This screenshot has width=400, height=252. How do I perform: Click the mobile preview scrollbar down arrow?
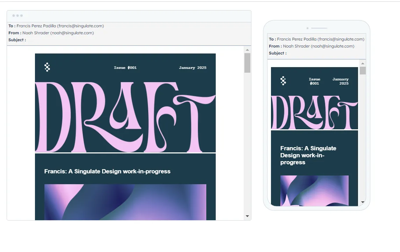click(x=363, y=202)
